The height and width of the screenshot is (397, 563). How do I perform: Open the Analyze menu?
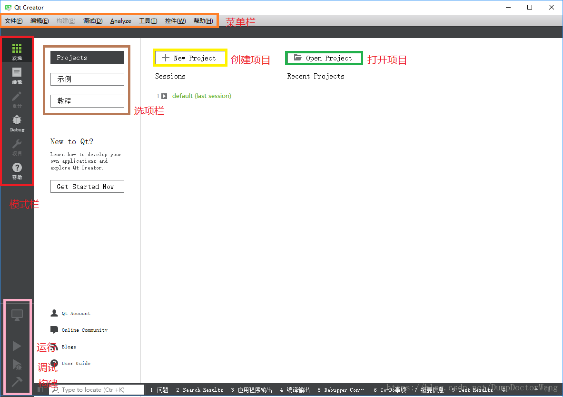pyautogui.click(x=121, y=21)
